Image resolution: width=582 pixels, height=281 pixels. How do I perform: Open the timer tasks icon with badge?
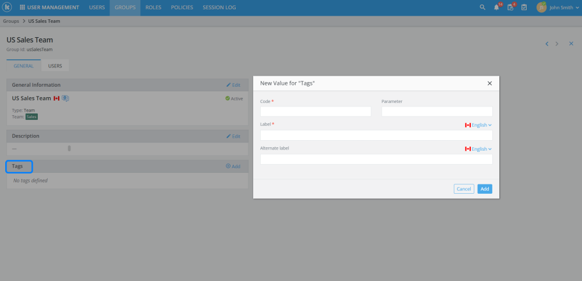click(x=510, y=8)
